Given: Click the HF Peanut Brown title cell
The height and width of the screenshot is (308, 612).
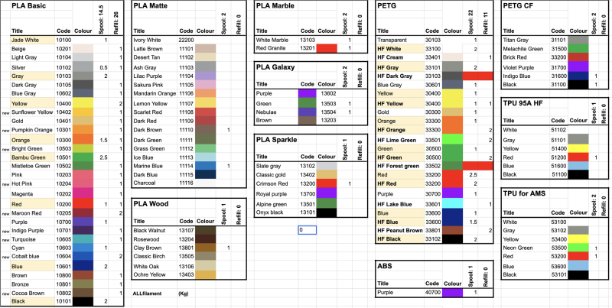Looking at the screenshot, I should pos(400,230).
